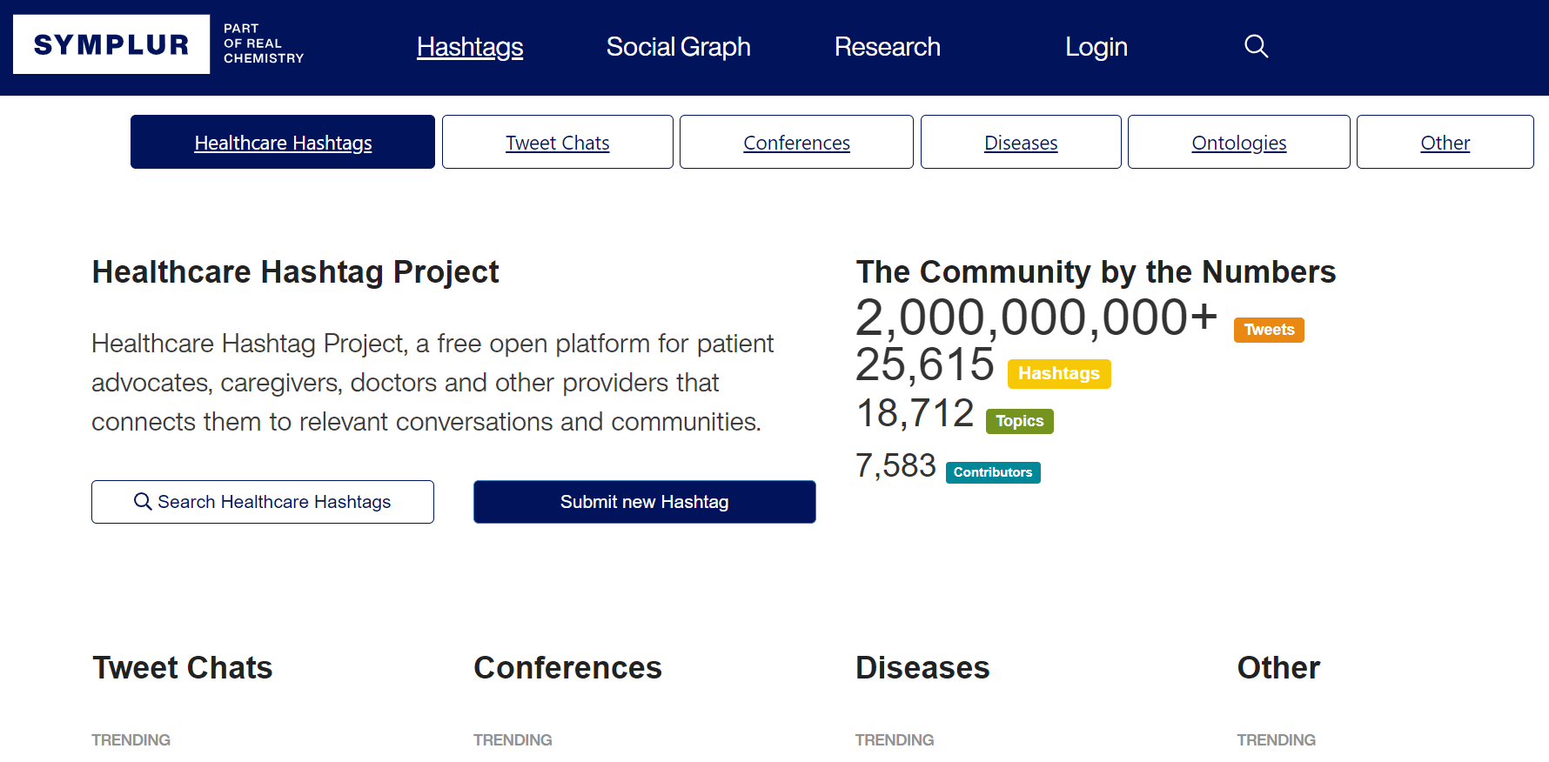Image resolution: width=1549 pixels, height=762 pixels.
Task: Click the teal Contributors badge
Action: 992,472
